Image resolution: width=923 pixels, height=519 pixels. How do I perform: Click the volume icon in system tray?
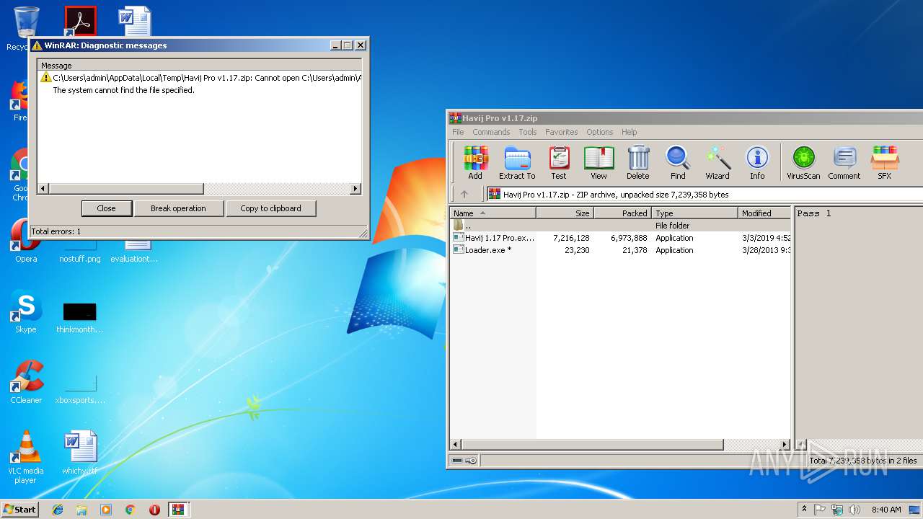tap(854, 510)
